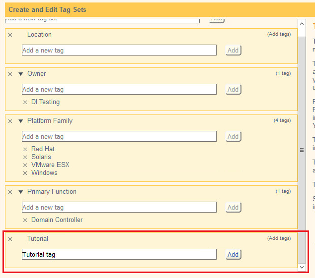Viewport: 315px width, 278px height.
Task: Click Add tags link in Tutorial
Action: pos(279,238)
